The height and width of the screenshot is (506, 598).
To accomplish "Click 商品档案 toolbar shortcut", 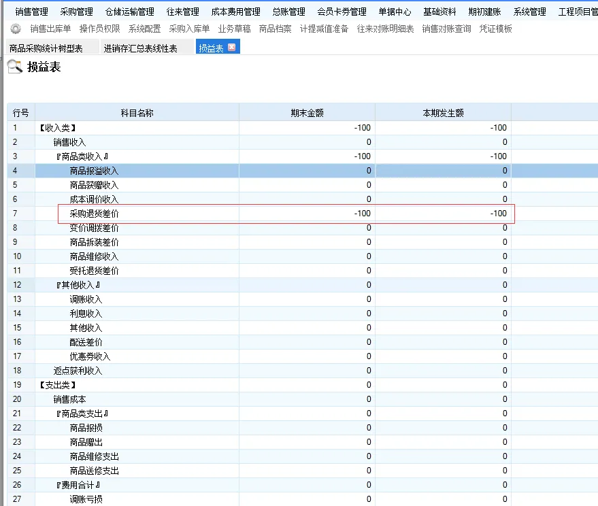I will [275, 29].
